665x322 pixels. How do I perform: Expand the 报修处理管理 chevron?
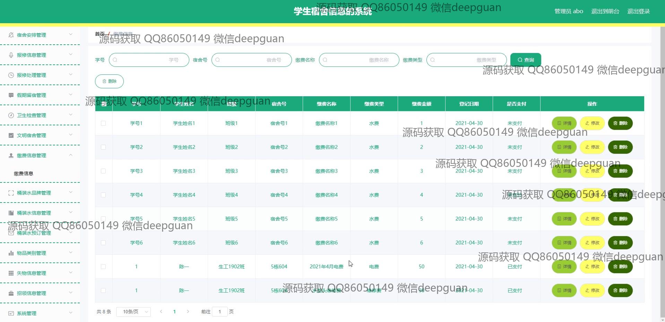pyautogui.click(x=71, y=74)
